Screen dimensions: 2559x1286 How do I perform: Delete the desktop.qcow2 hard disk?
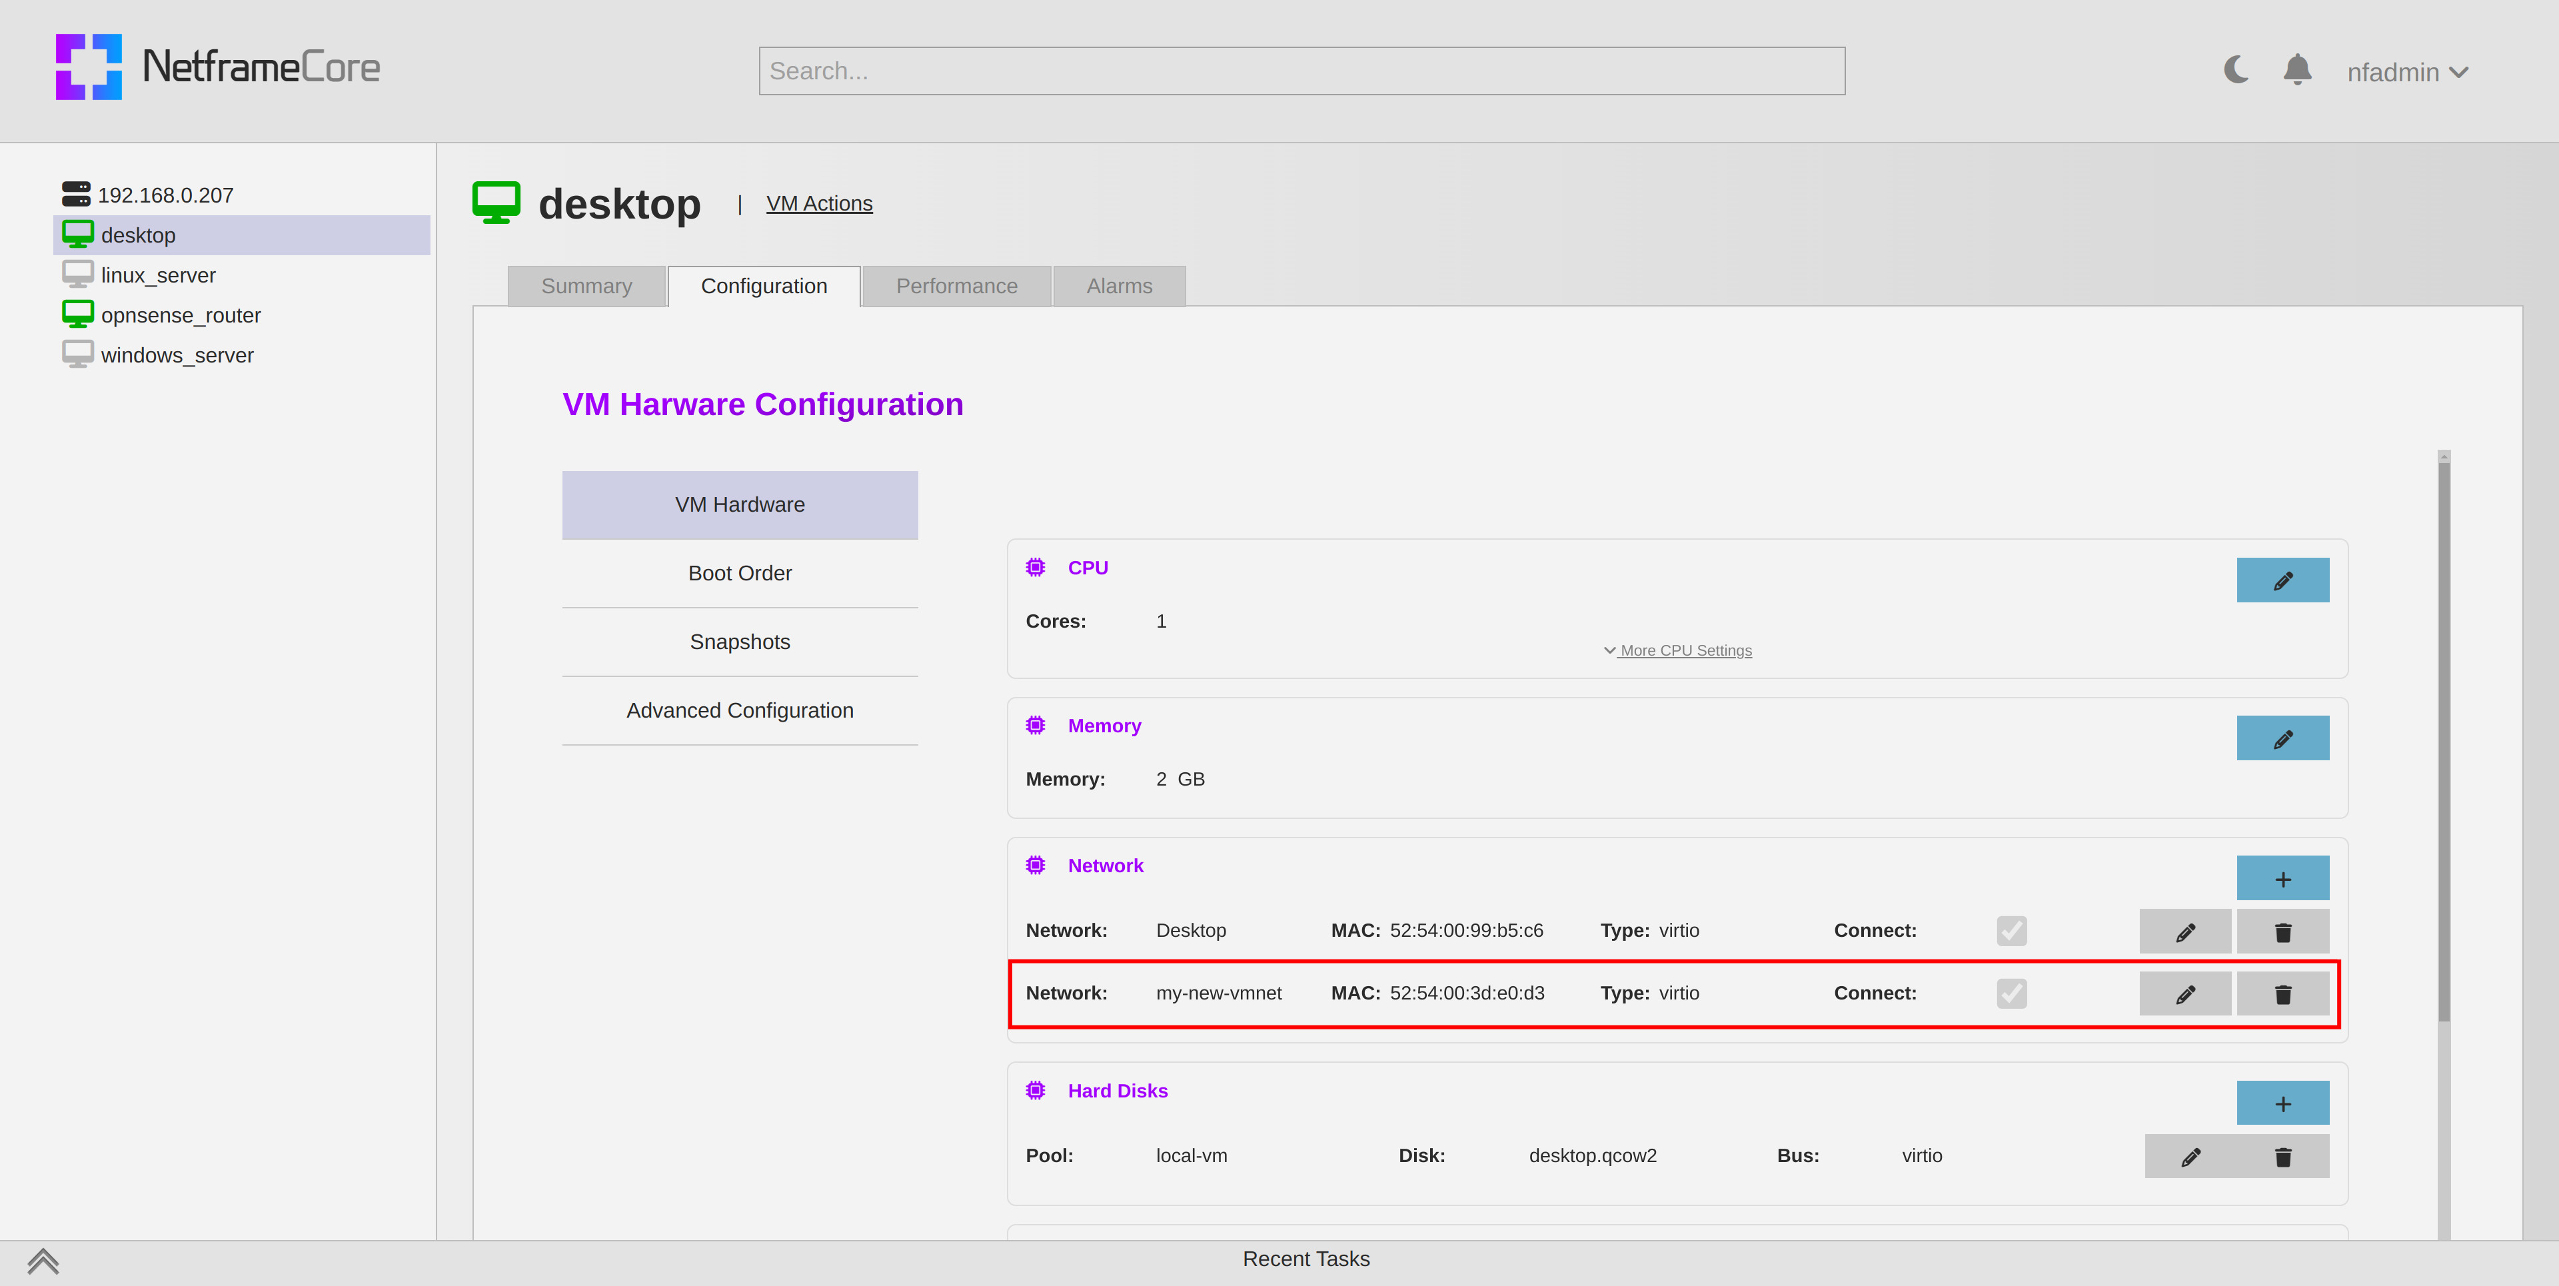coord(2283,1157)
